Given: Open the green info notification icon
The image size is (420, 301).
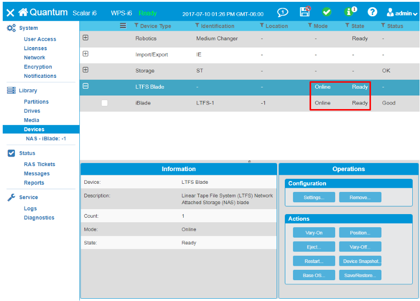Looking at the screenshot, I should pos(350,11).
